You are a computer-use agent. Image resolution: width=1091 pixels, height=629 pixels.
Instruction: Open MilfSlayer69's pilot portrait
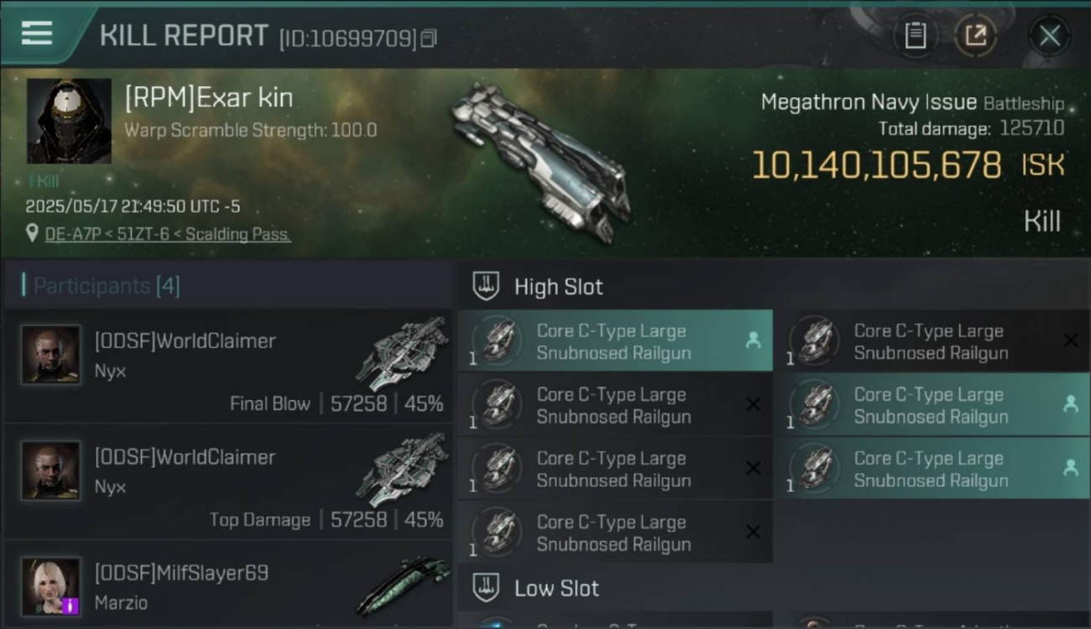coord(50,585)
